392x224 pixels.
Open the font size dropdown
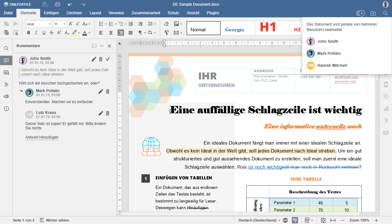pyautogui.click(x=64, y=24)
